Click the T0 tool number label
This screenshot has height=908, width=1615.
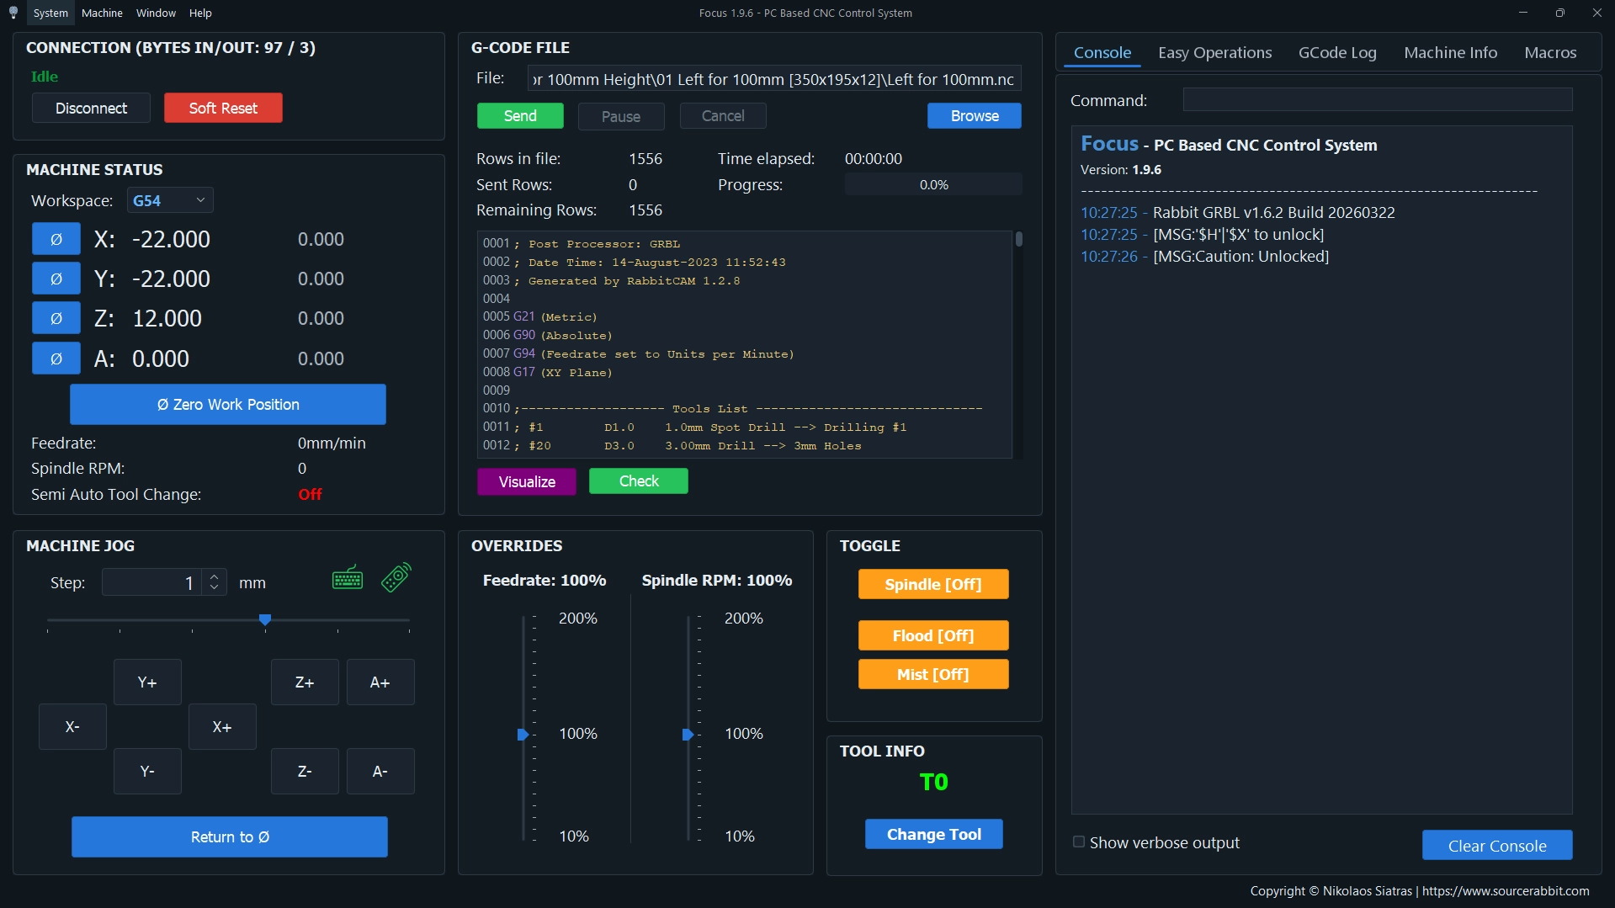tap(933, 782)
